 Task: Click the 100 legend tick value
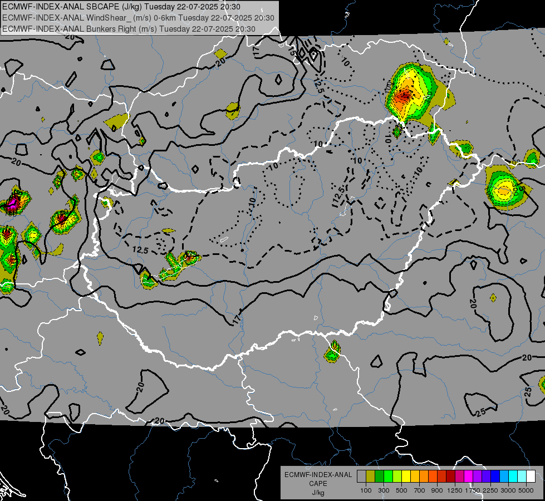pyautogui.click(x=366, y=490)
